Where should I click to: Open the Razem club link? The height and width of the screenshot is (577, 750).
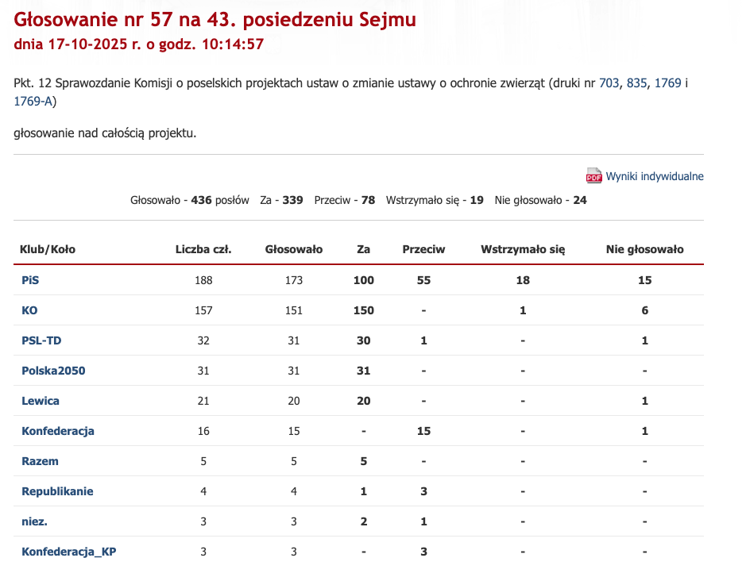pyautogui.click(x=40, y=461)
